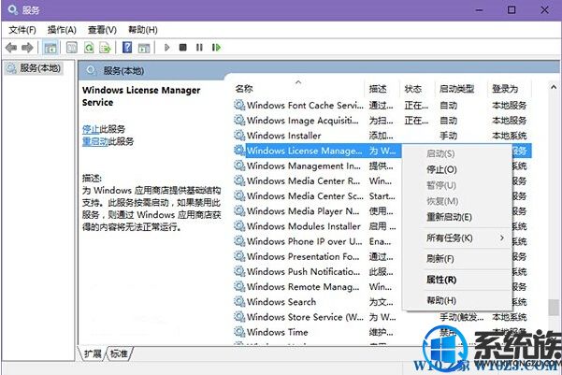This screenshot has height=375, width=562.
Task: Sort by the 描述 column header
Action: [382, 88]
